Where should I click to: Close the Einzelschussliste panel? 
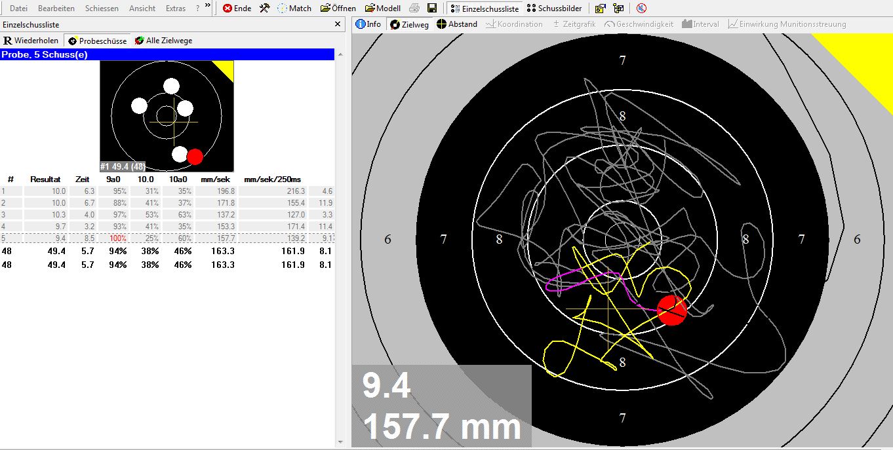point(338,24)
